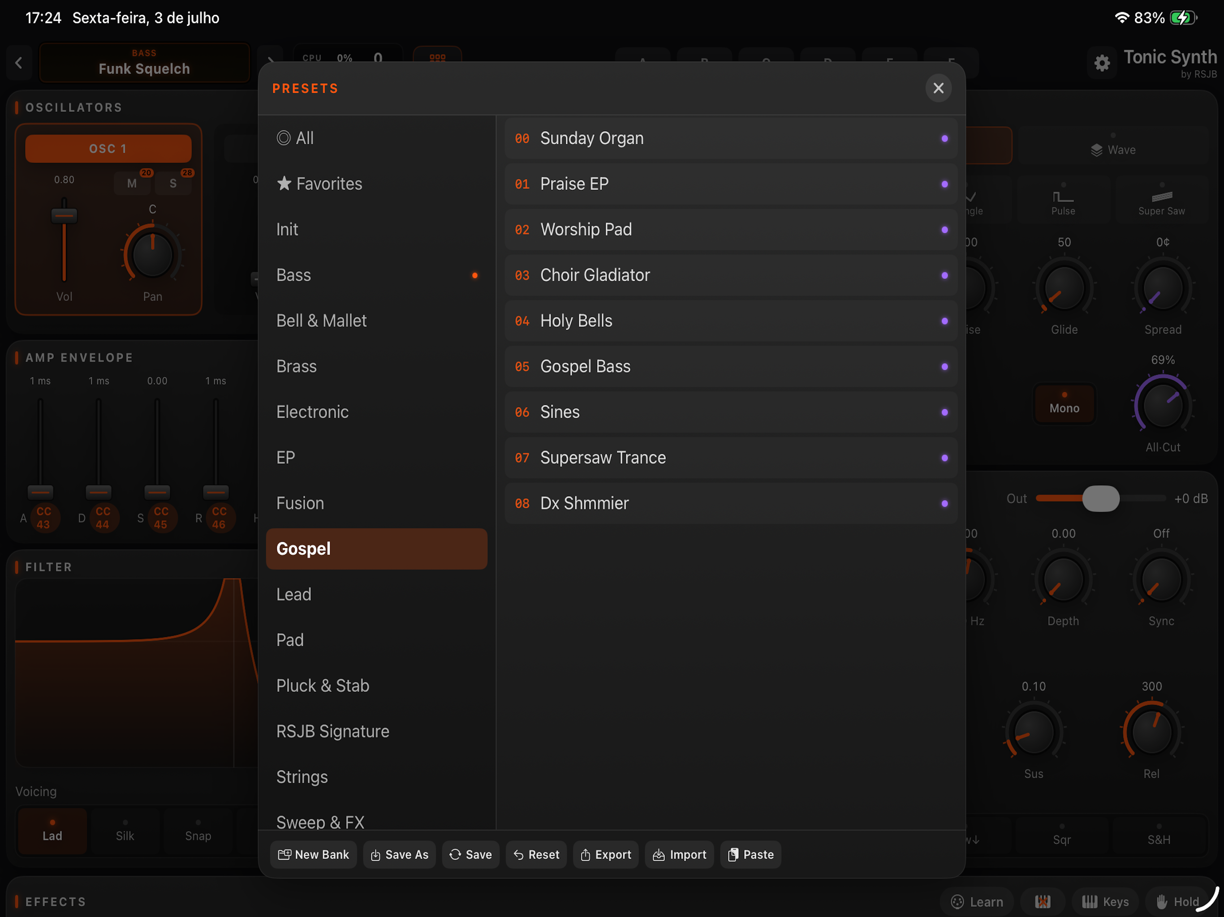Select the Init category
Screen dimensions: 1224x917
[376, 230]
